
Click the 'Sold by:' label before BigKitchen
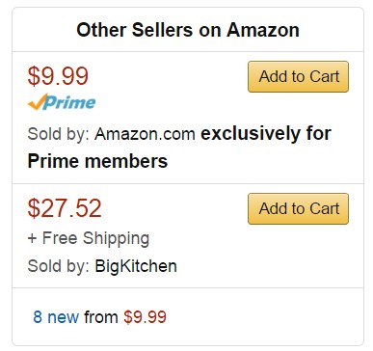tap(59, 266)
